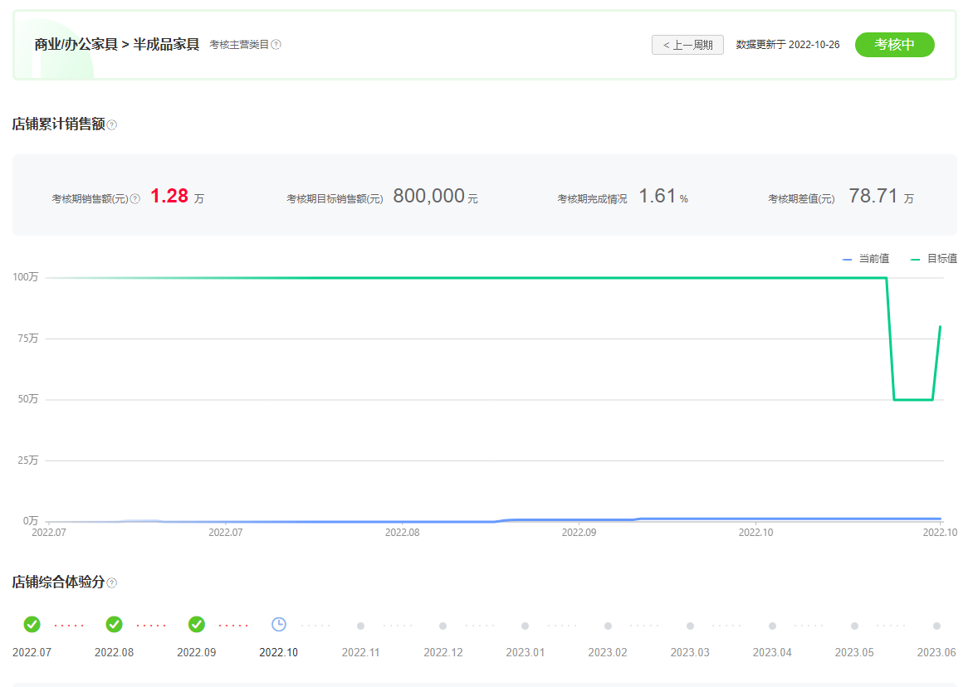Click the 800,000 target sales value
The image size is (968, 687).
tap(429, 196)
